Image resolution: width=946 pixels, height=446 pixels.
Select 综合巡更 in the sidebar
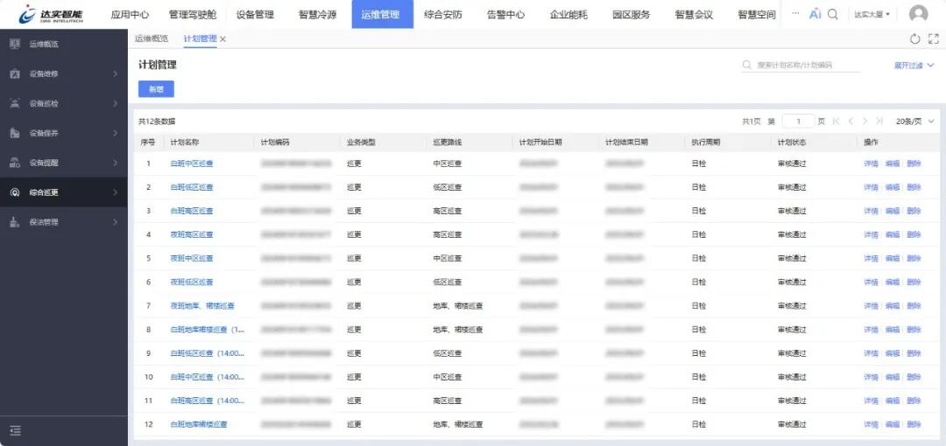(x=63, y=192)
